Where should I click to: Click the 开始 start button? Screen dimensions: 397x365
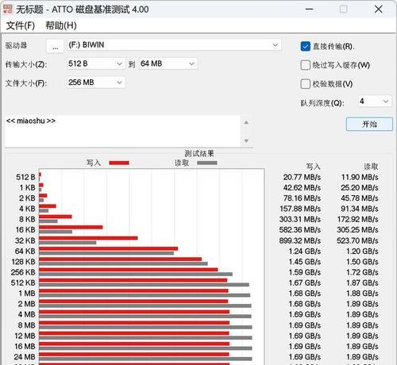[x=369, y=124]
